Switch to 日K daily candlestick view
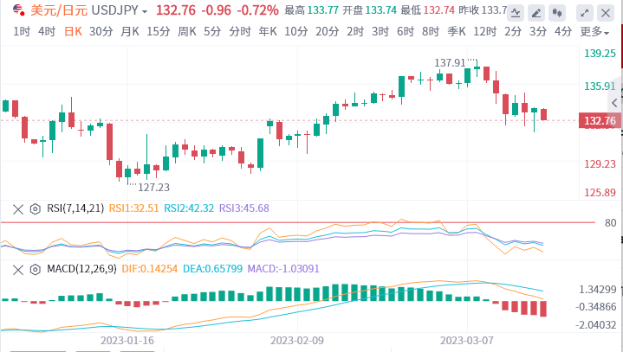The width and height of the screenshot is (623, 352). [x=73, y=31]
